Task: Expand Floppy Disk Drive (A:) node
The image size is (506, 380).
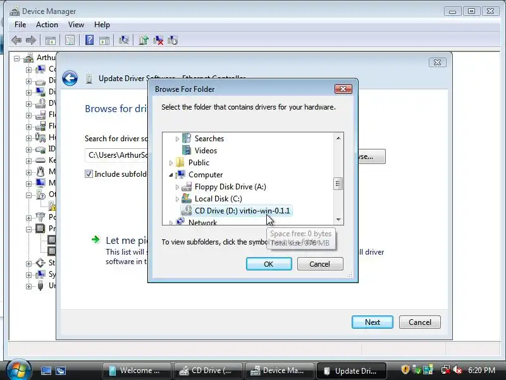Action: [x=177, y=187]
